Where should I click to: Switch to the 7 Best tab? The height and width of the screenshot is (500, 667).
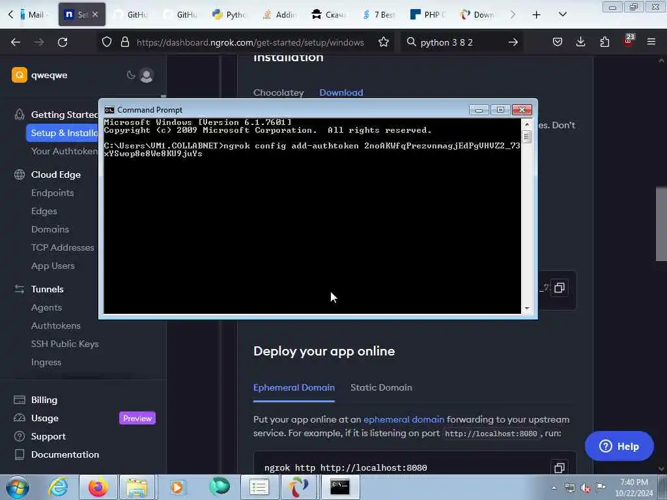pos(378,14)
